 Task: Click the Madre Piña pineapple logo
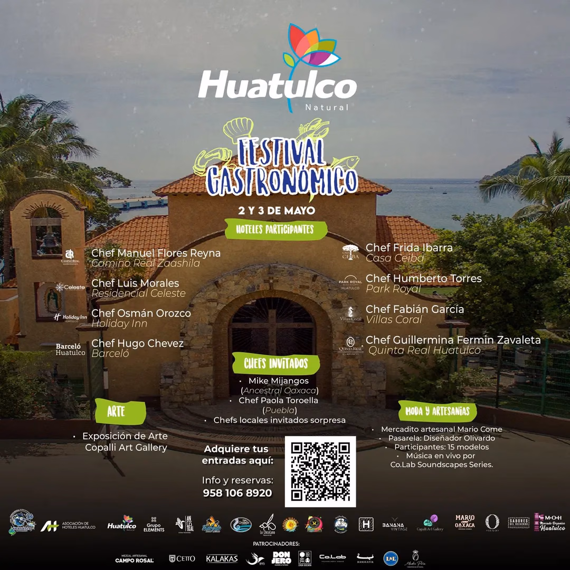[x=415, y=559]
